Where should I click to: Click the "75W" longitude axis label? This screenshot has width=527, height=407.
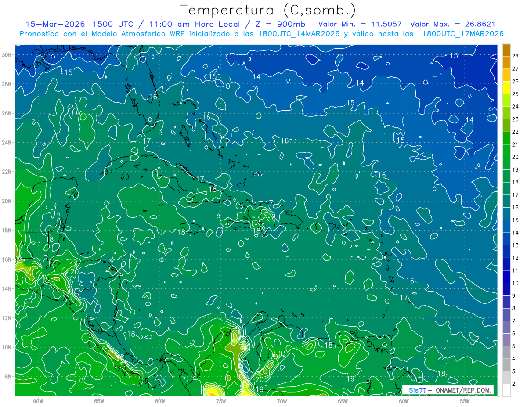[221, 401]
